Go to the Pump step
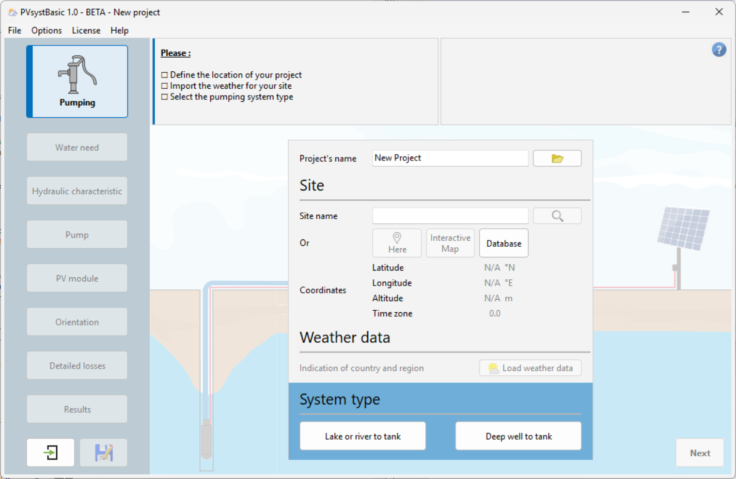Viewport: 736px width, 479px height. 77,235
